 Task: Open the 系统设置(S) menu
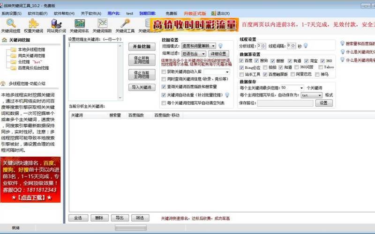click(11, 14)
